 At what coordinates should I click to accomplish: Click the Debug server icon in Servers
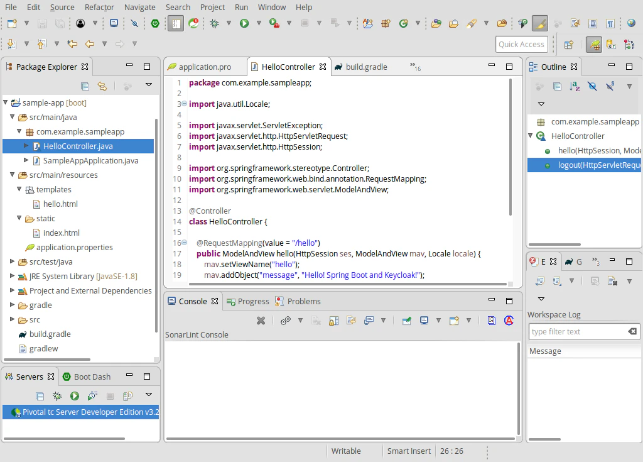[57, 396]
